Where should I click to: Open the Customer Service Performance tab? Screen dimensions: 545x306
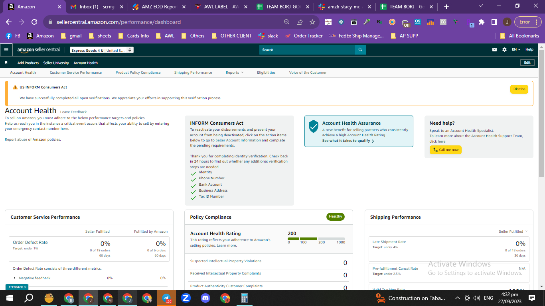click(76, 73)
